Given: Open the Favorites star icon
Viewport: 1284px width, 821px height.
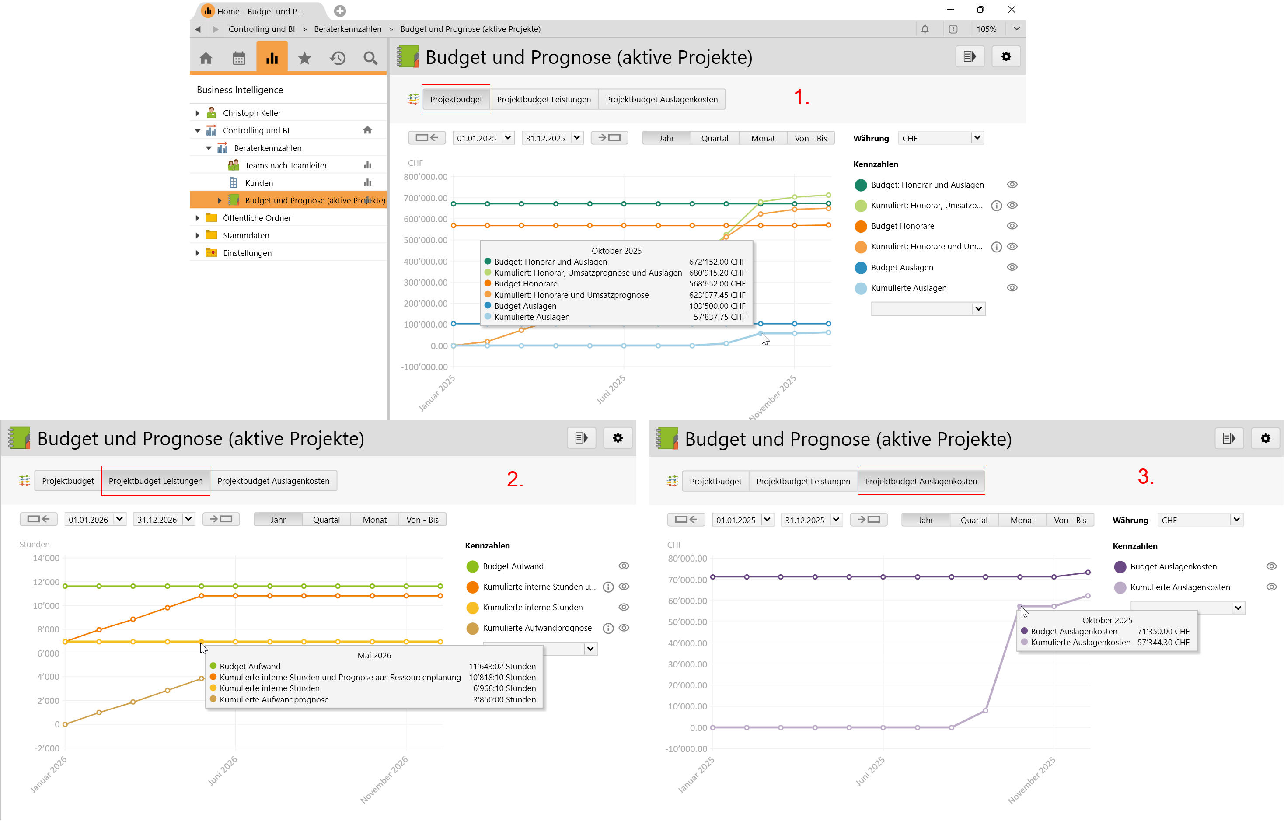Looking at the screenshot, I should [x=304, y=58].
